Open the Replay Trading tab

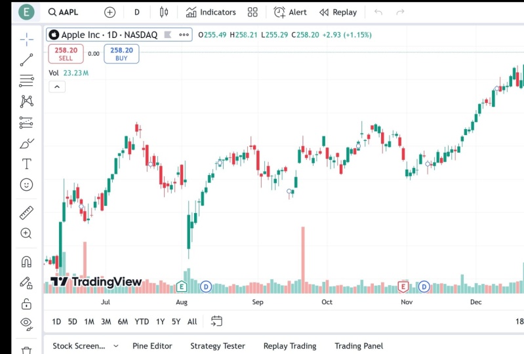point(290,346)
